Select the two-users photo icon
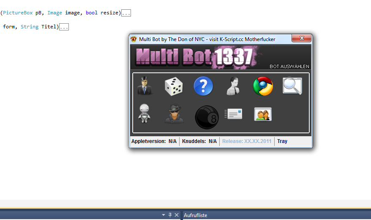The width and height of the screenshot is (371, 220). coord(263,114)
